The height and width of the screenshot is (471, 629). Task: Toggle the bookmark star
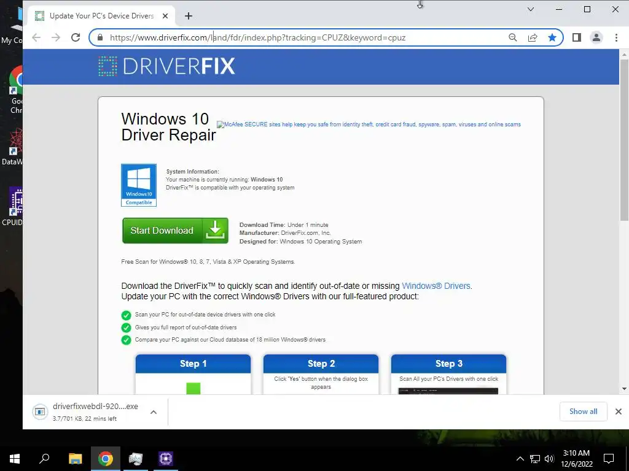coord(552,37)
